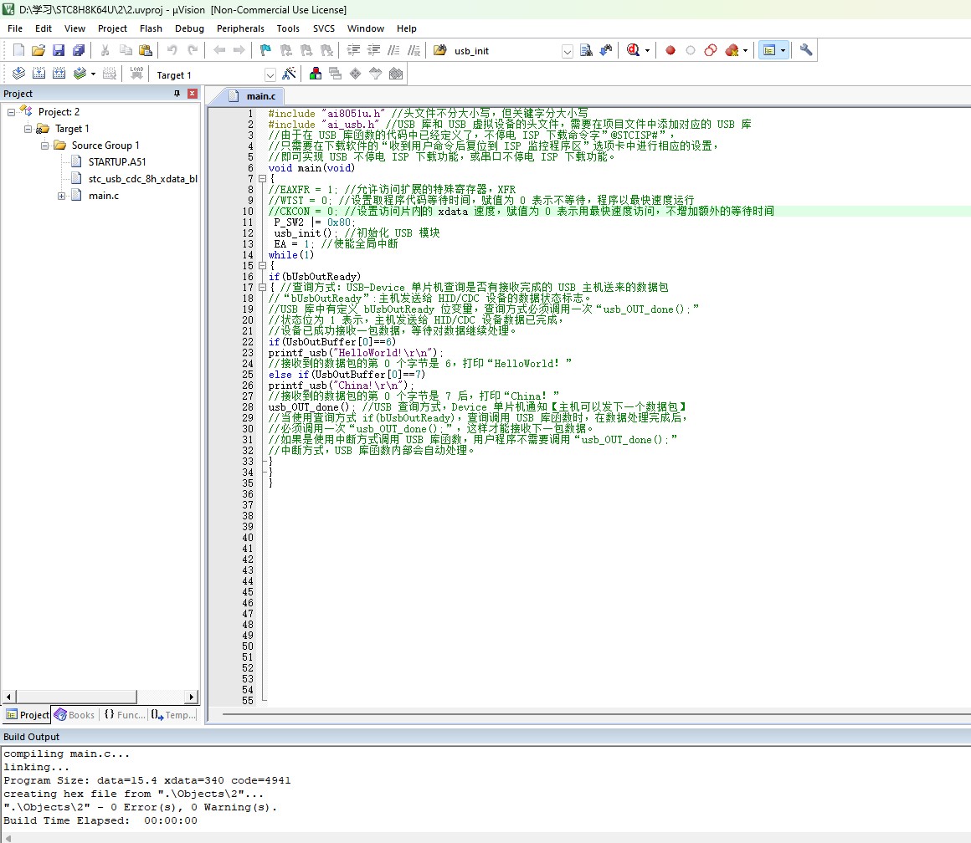Start Debug Session icon

pyautogui.click(x=633, y=50)
